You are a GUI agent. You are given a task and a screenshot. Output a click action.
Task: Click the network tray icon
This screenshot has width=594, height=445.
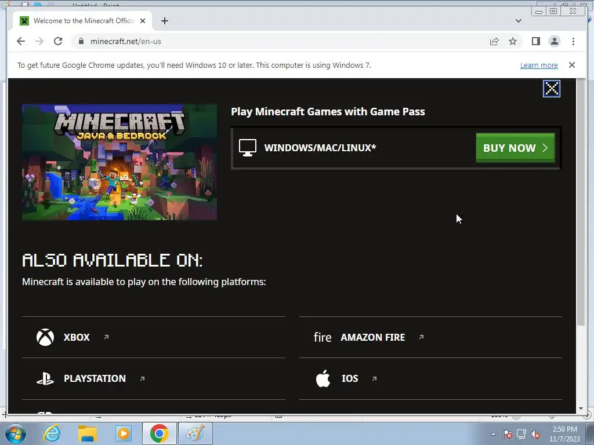pos(521,434)
